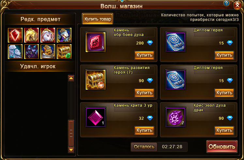This screenshot has height=160, width=244.
Task: Click the white rabbit rare item icon
Action: 48,35
